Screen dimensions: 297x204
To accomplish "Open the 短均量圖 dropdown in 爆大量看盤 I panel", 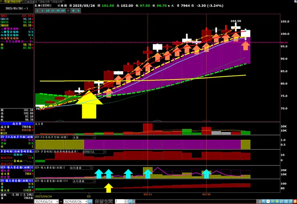I will point(81,168).
